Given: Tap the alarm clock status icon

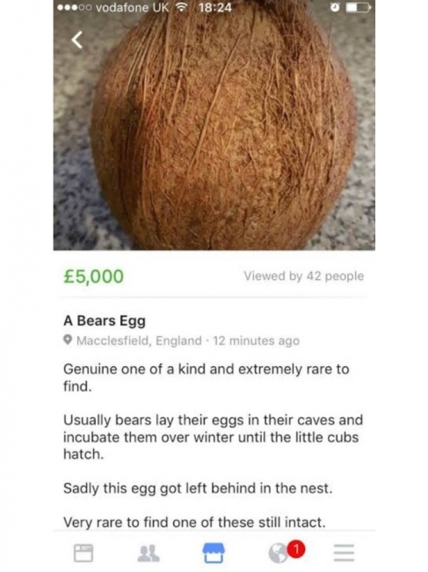Looking at the screenshot, I should [x=335, y=7].
